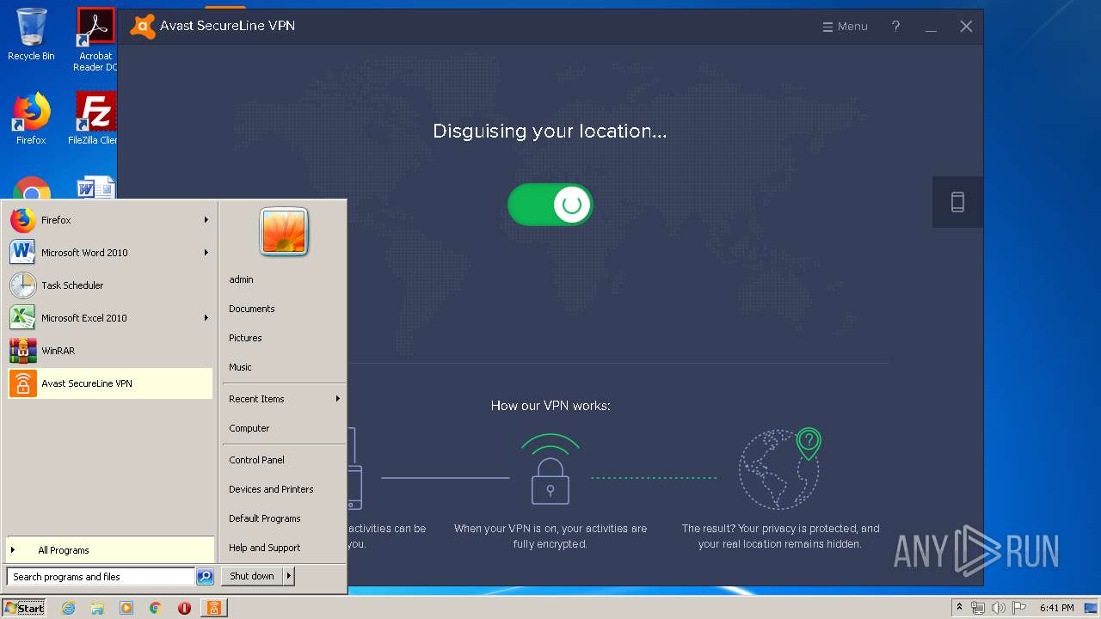Screen dimensions: 1101x619
Task: Click the Action Center flag icon
Action: tap(1018, 608)
